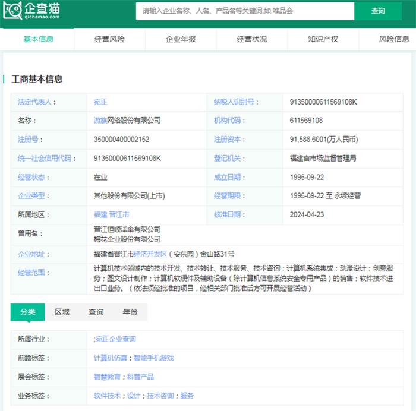
Task: Open legal representative 宛正 link
Action: pos(100,102)
